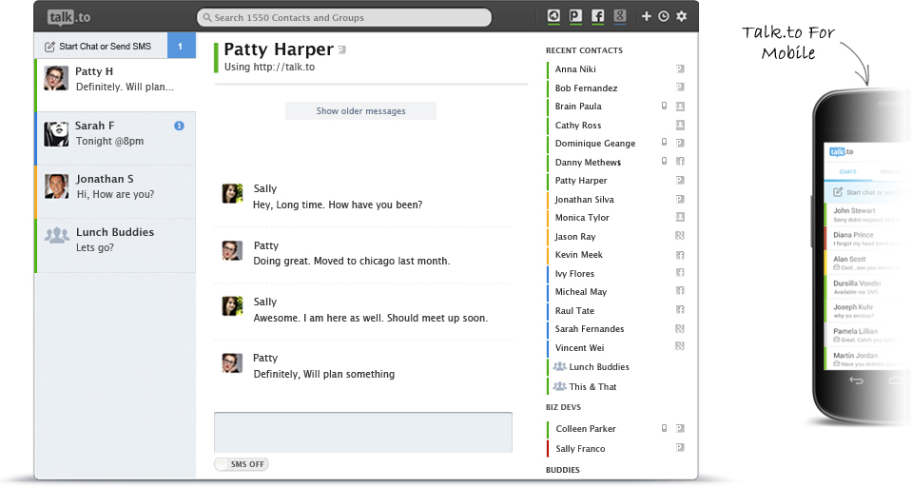Image resolution: width=912 pixels, height=488 pixels.
Task: Click address book icon beside Cathy Ross
Action: coord(680,125)
